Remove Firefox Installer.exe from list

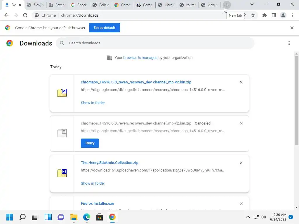[241, 204]
